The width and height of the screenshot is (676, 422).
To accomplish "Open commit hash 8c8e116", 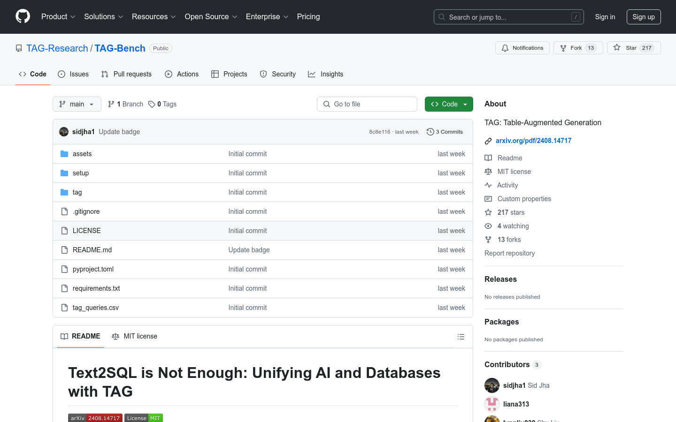I will point(379,132).
